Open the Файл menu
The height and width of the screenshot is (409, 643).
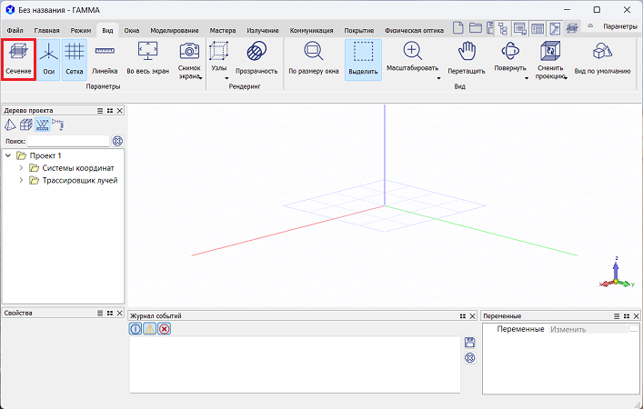[x=15, y=30]
